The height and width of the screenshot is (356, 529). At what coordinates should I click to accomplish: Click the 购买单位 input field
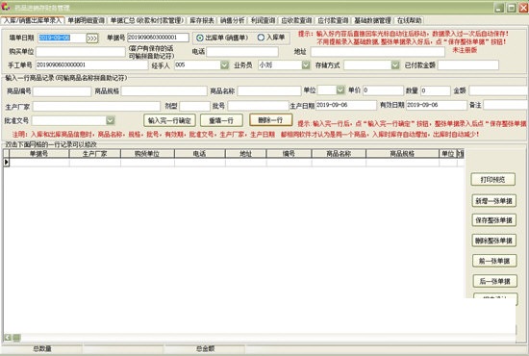point(81,52)
